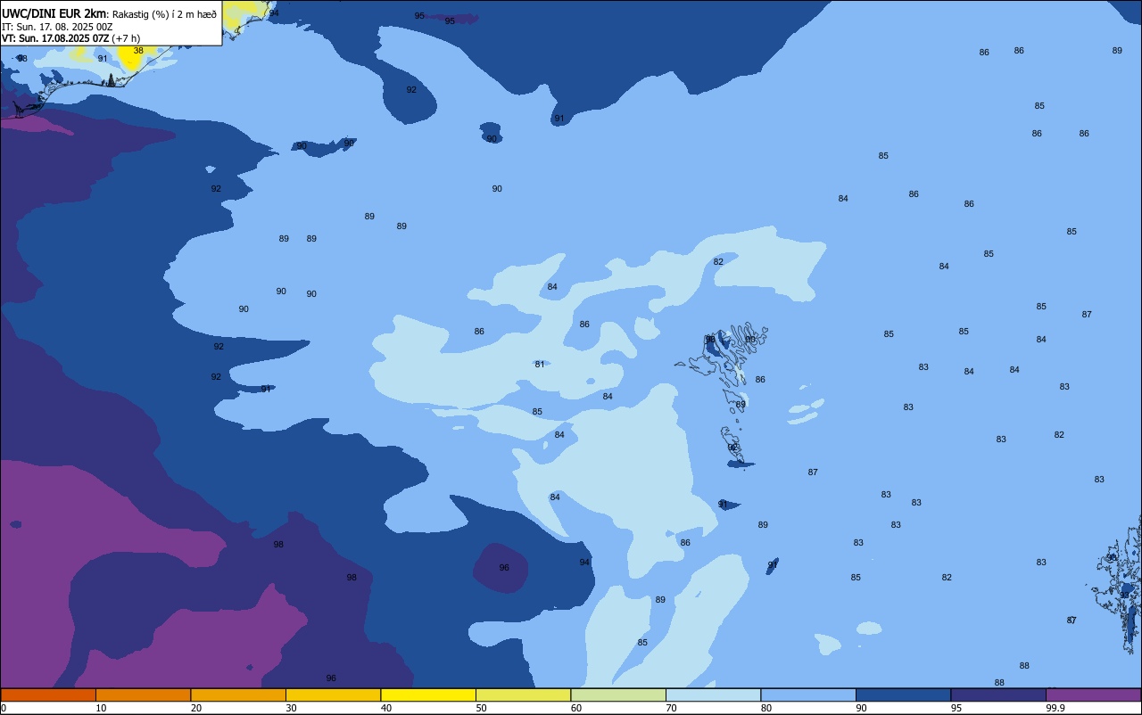This screenshot has width=1142, height=715.
Task: Select the 20–30 amber legend swatch
Action: click(238, 694)
